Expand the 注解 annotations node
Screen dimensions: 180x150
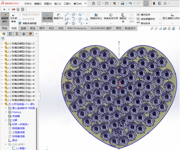[6, 120]
